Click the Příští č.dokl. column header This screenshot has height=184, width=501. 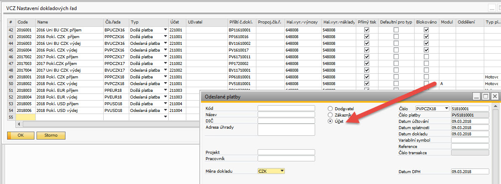(242, 22)
